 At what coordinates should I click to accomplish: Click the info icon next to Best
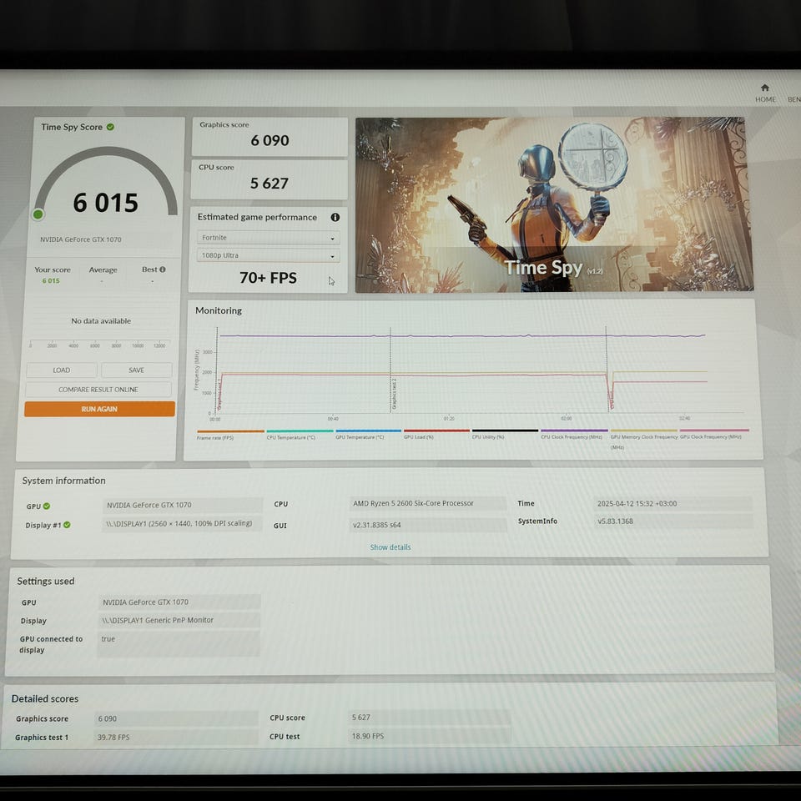point(163,270)
